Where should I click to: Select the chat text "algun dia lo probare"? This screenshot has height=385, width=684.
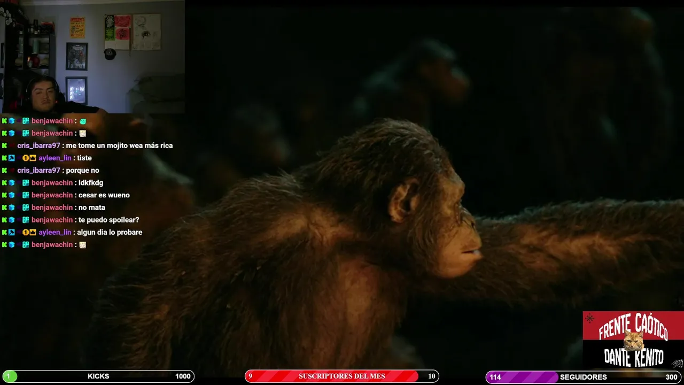pos(110,233)
